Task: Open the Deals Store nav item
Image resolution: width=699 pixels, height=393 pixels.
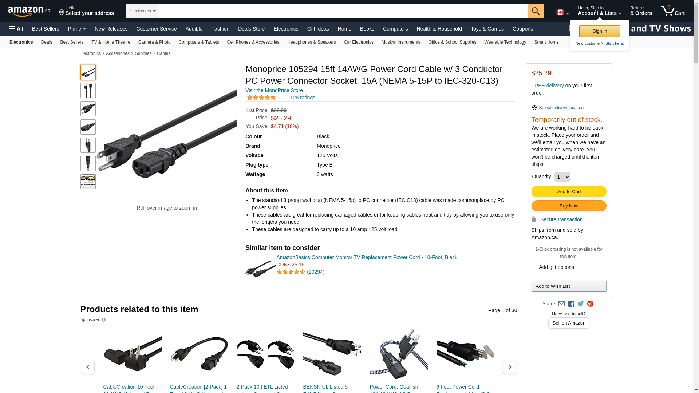Action: pos(251,29)
